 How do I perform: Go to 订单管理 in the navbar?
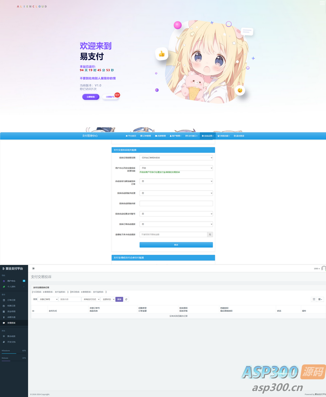(x=145, y=136)
